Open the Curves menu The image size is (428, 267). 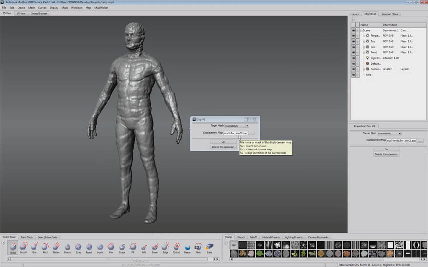pos(42,8)
